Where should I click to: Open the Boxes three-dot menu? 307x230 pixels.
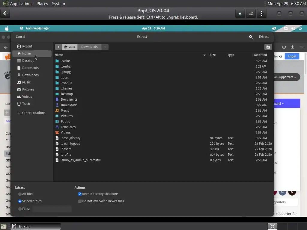click(x=261, y=13)
